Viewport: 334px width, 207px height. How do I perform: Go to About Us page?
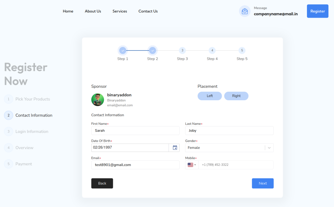[x=93, y=11]
